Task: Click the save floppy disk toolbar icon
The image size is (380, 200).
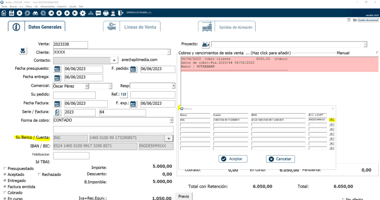Action: 12,13
